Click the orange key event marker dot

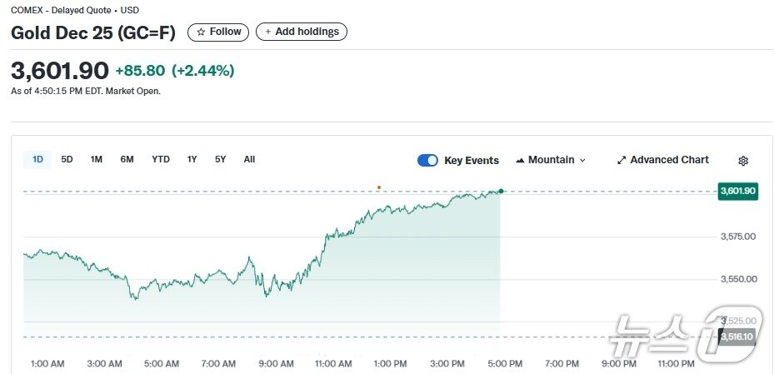tap(379, 187)
